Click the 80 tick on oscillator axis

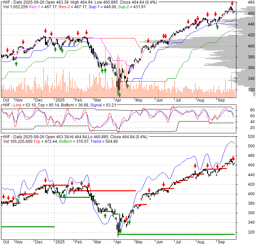tap(252, 110)
